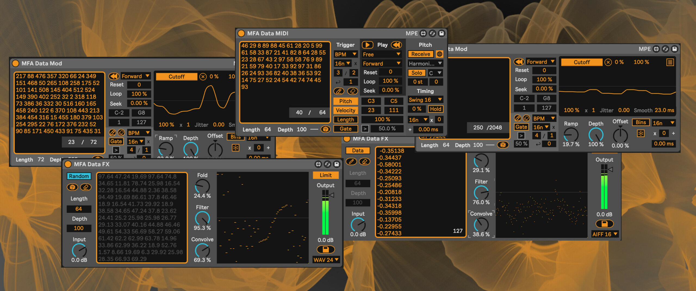Open the C root note dropdown beside Solo

pyautogui.click(x=435, y=73)
